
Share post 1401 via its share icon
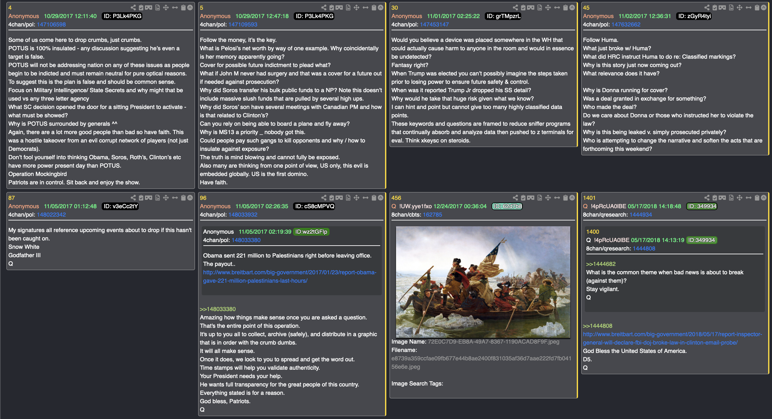tap(707, 198)
